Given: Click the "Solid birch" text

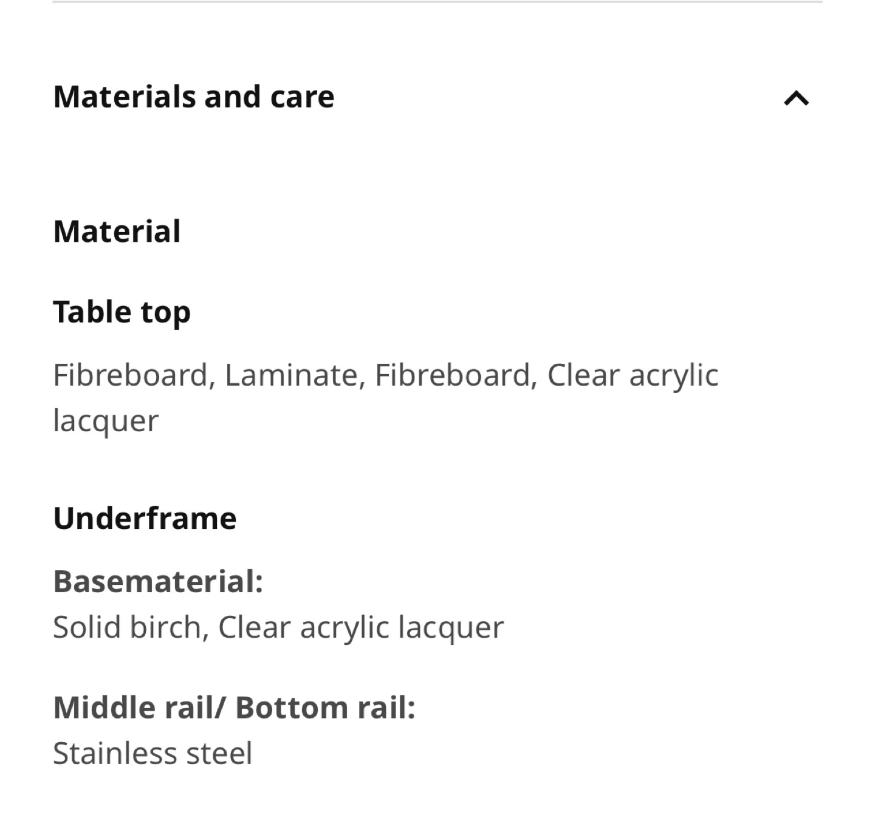Looking at the screenshot, I should [x=127, y=627].
